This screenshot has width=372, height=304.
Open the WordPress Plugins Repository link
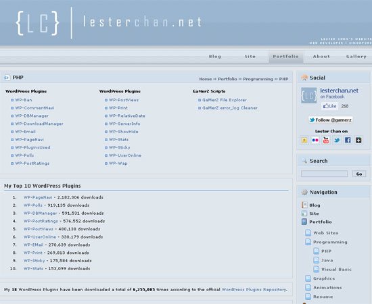(254, 290)
